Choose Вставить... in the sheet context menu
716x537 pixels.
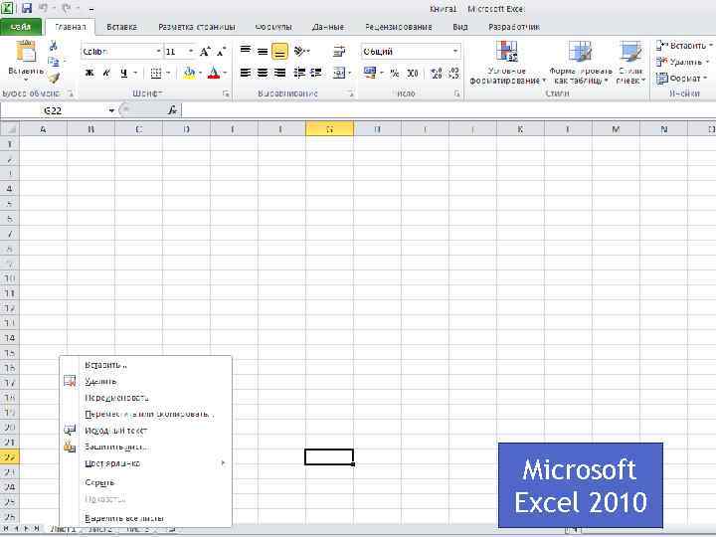coord(145,365)
